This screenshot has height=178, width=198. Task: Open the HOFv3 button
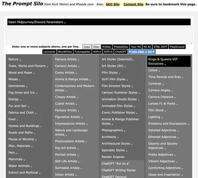97,52
